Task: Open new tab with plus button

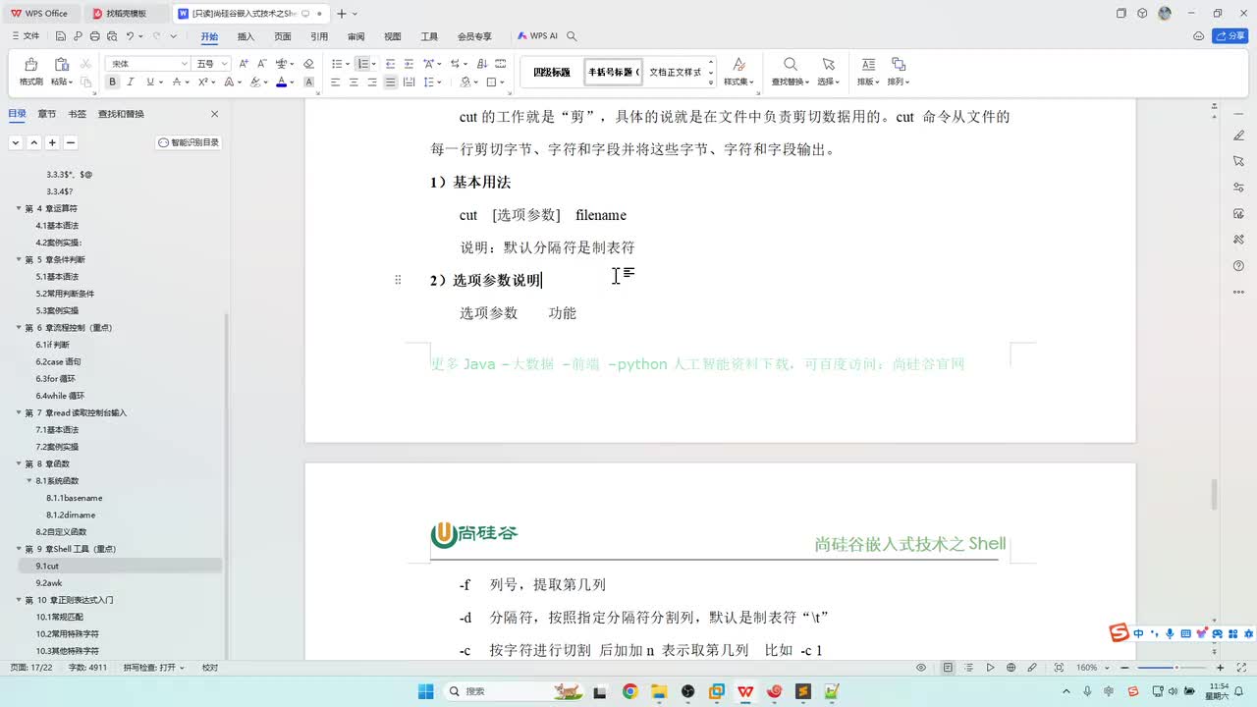Action: pos(341,14)
